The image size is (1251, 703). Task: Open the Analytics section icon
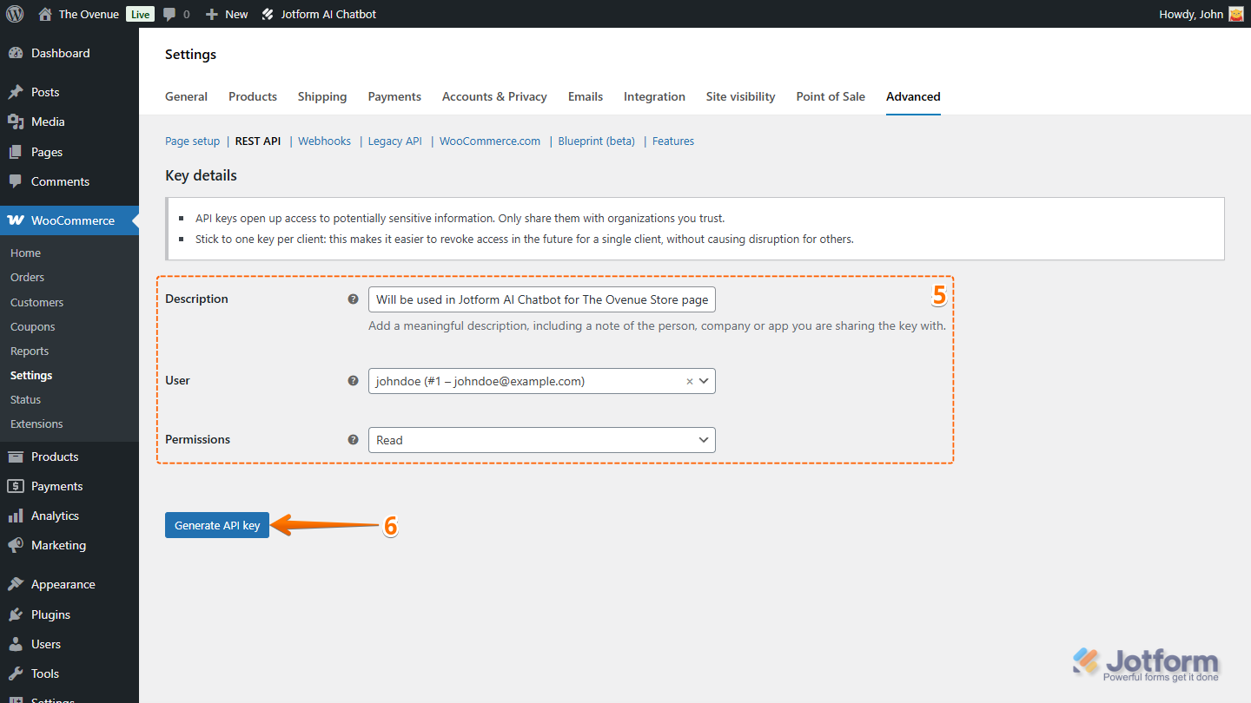(17, 516)
